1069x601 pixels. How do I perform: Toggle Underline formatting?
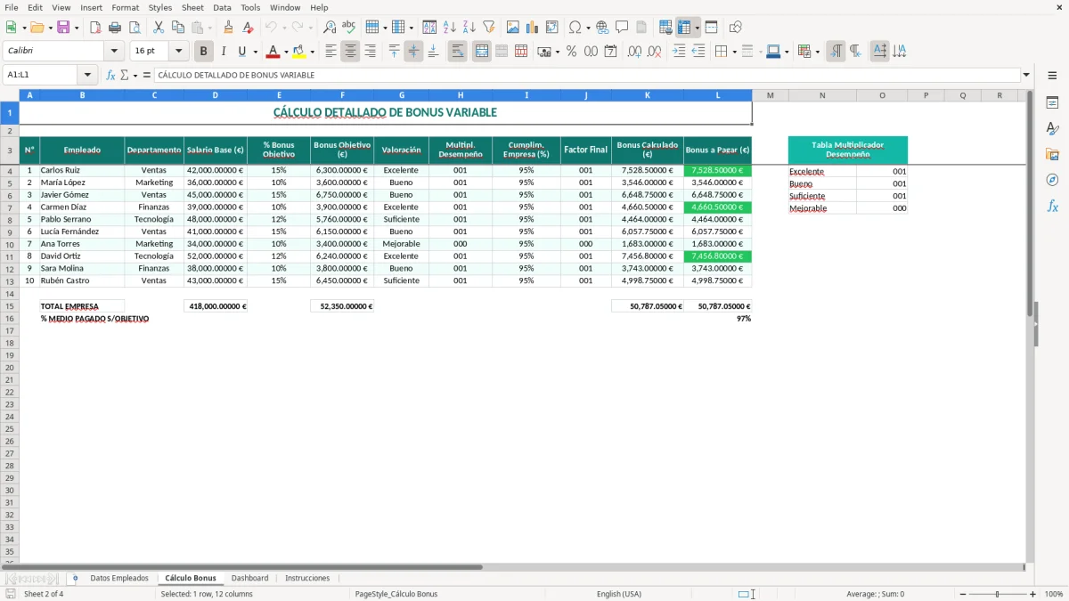pos(241,52)
